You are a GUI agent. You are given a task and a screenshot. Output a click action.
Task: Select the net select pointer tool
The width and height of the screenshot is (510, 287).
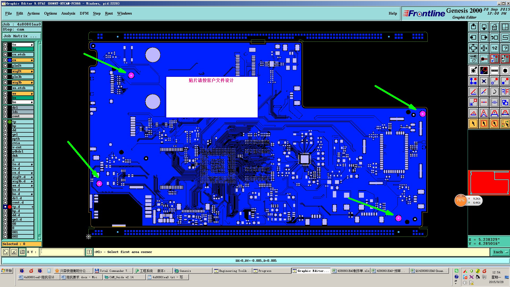[x=505, y=124]
